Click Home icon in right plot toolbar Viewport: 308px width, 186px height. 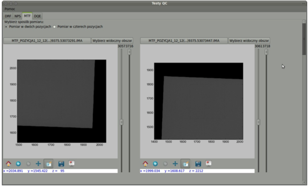pos(145,163)
